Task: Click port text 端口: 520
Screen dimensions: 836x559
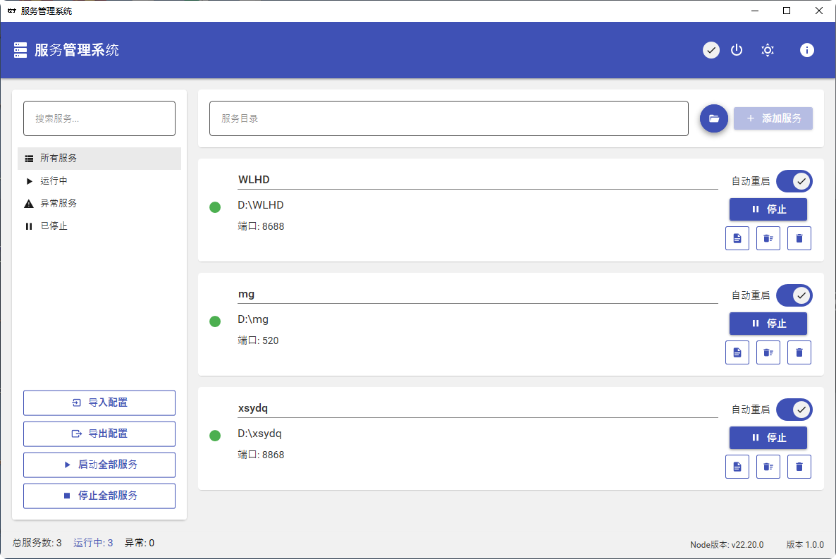Action: click(258, 340)
